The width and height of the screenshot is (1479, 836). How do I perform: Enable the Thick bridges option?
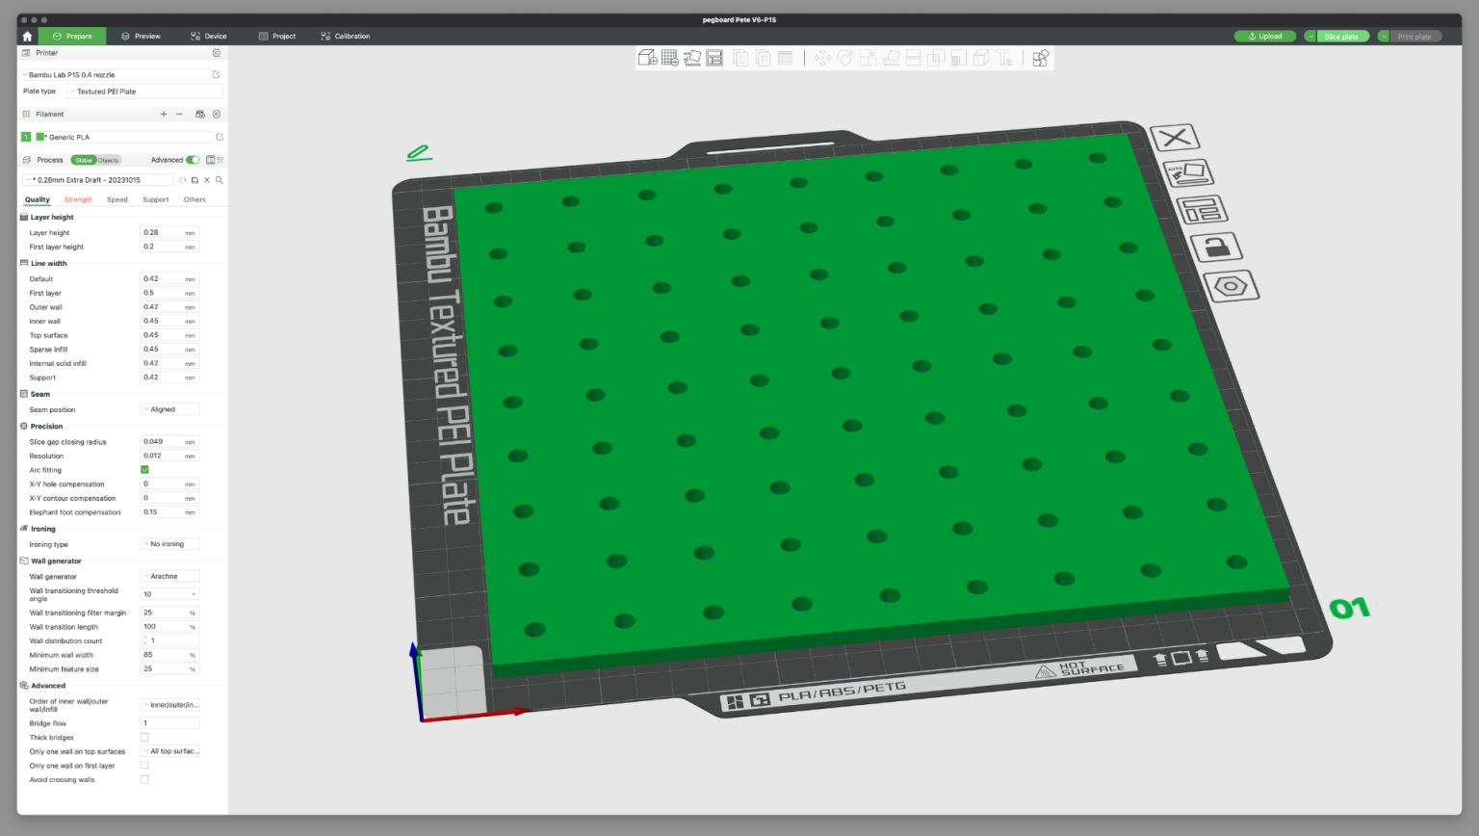(x=144, y=737)
